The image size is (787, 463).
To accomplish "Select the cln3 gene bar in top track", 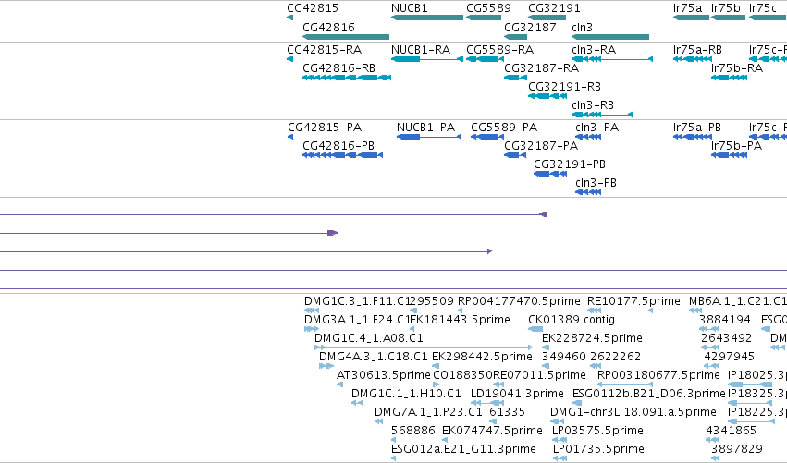I will click(x=610, y=37).
